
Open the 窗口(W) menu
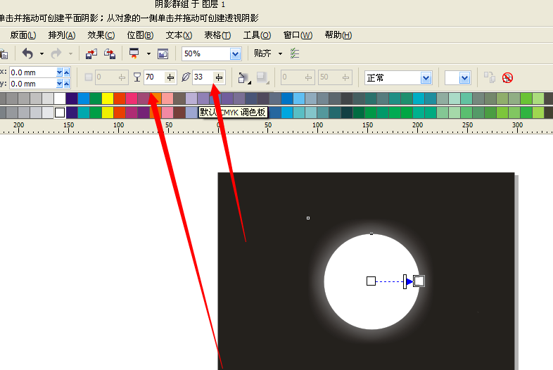[x=298, y=35]
